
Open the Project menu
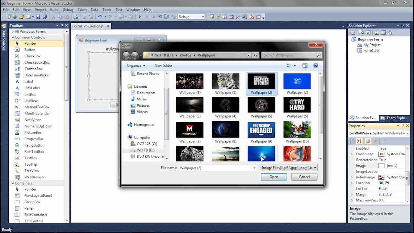click(x=40, y=10)
